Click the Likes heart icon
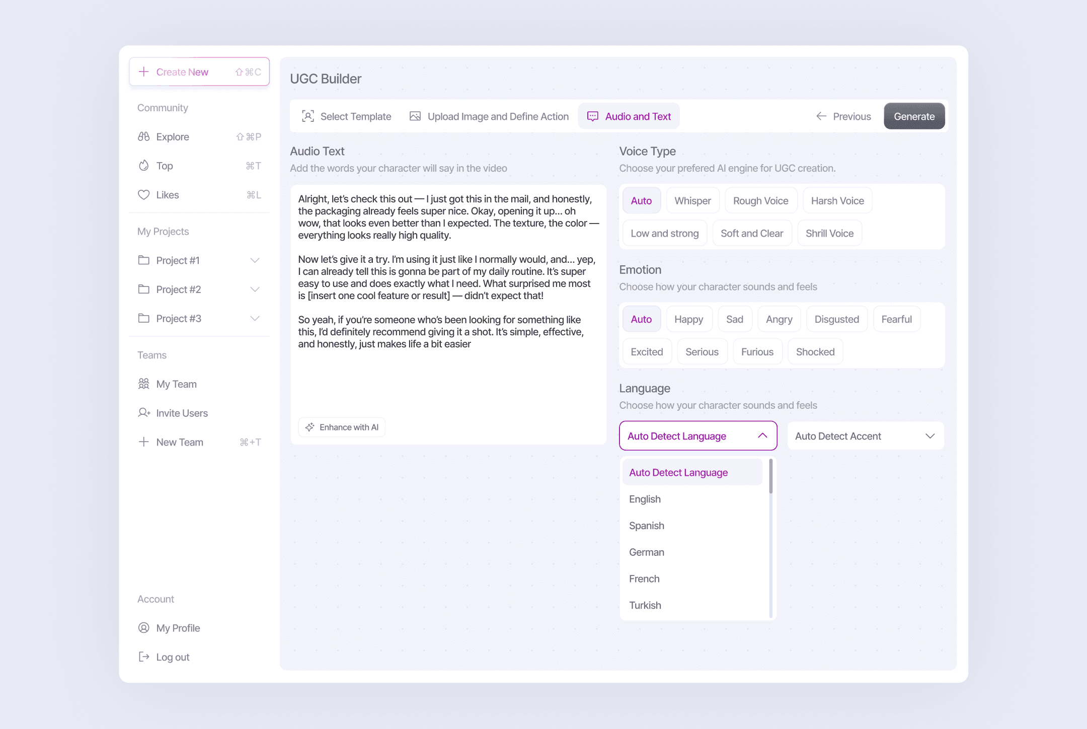Viewport: 1087px width, 729px height. tap(143, 195)
